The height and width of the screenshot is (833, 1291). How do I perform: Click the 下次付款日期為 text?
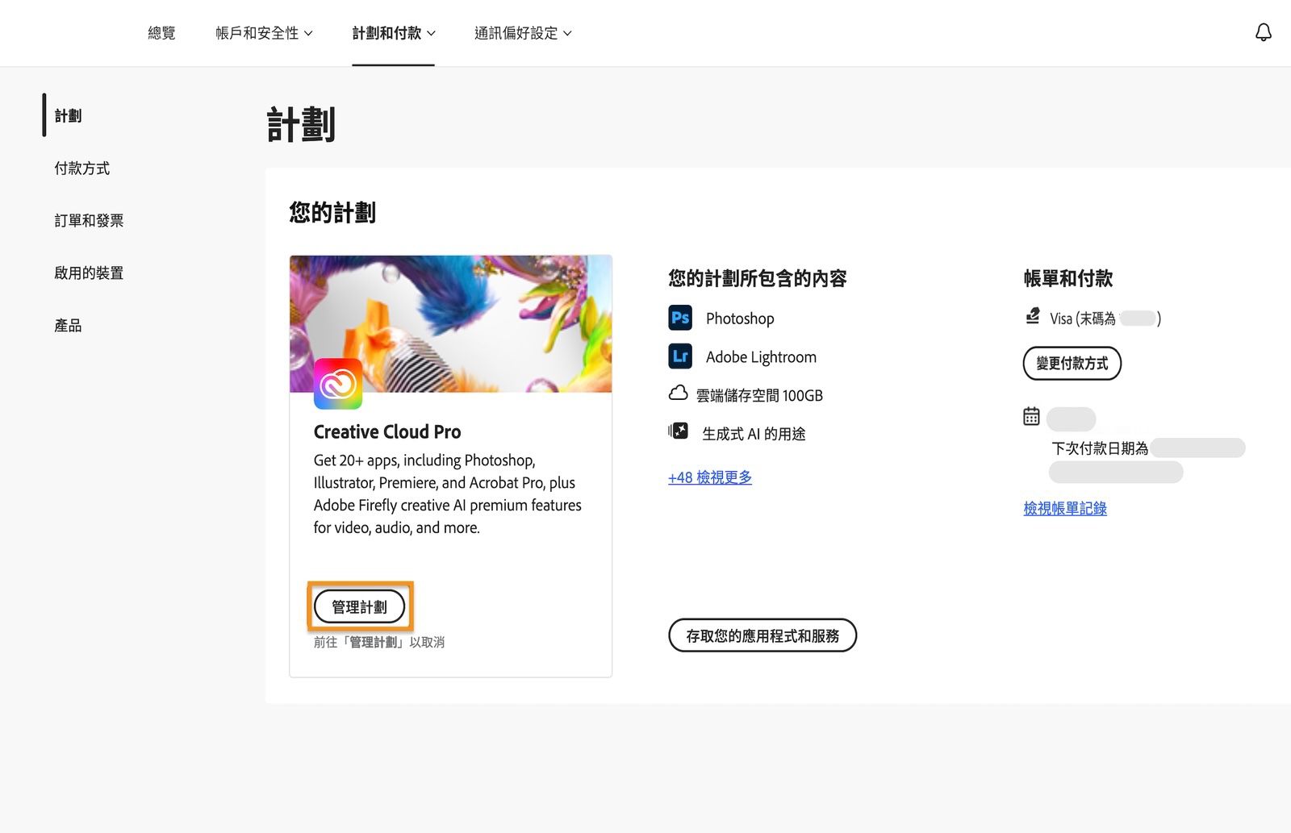point(1100,448)
